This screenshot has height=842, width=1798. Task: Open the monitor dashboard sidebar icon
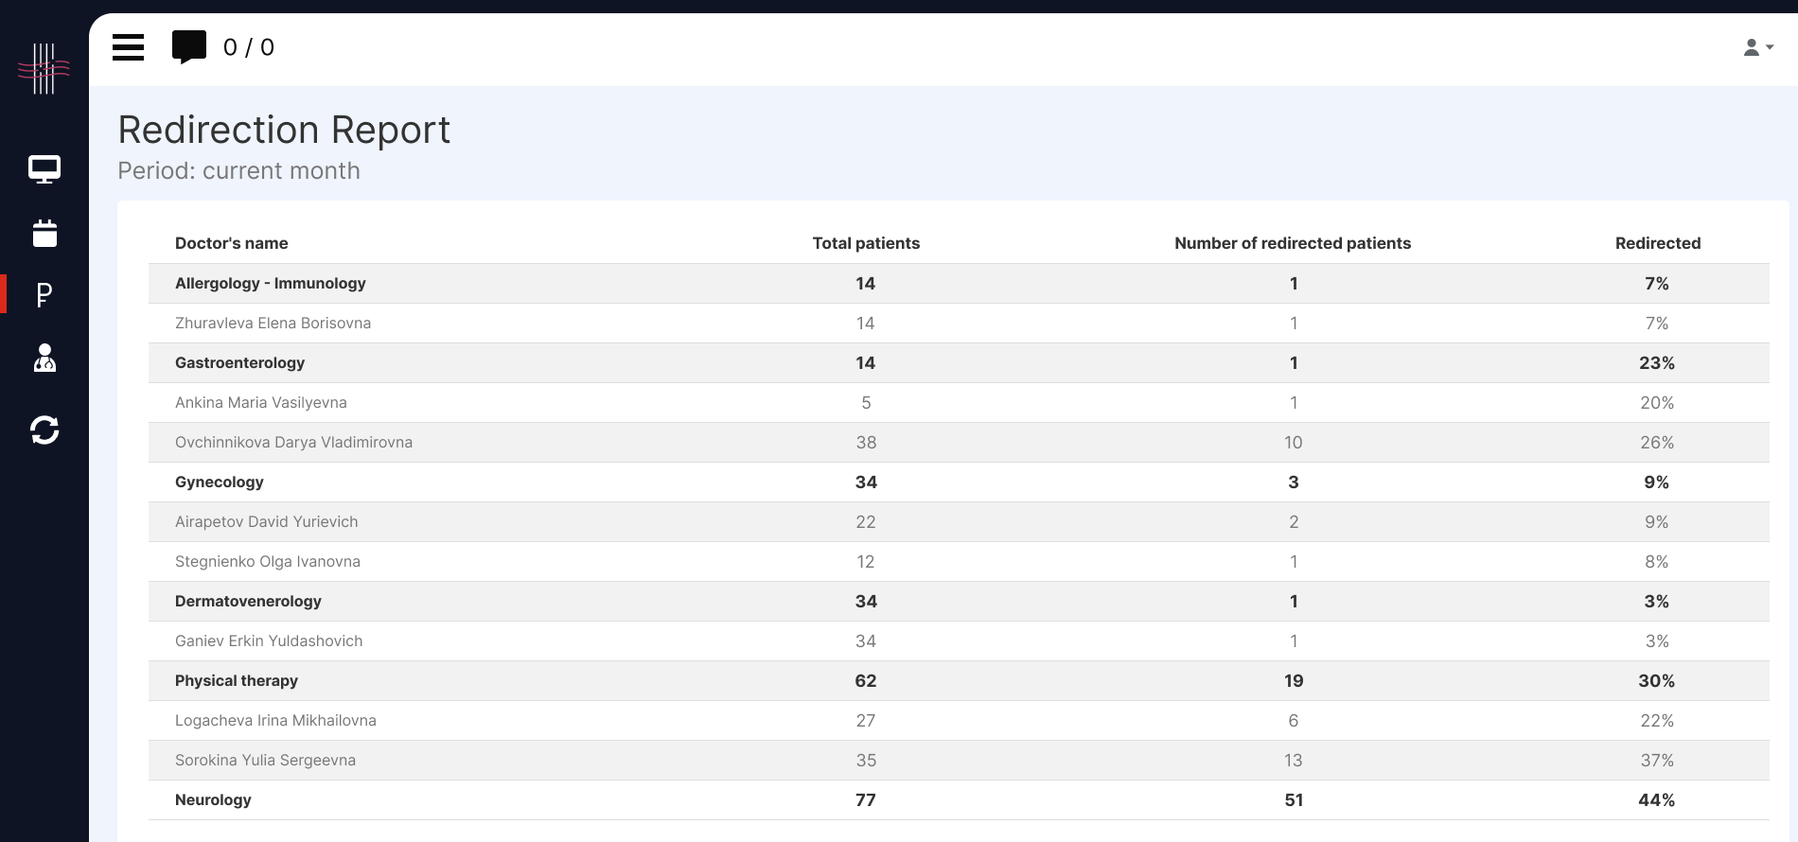click(44, 169)
